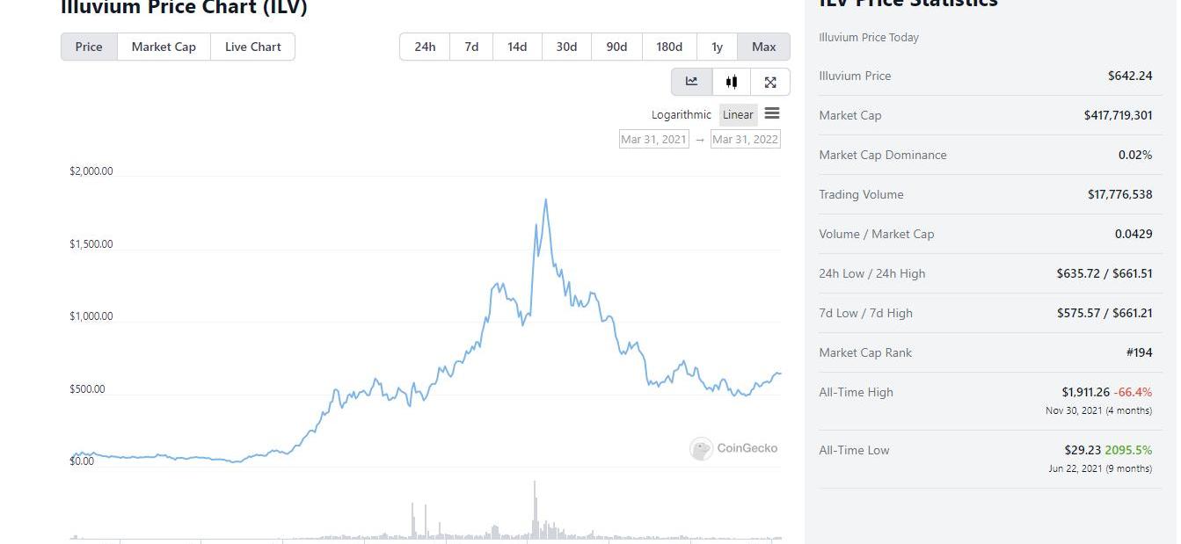The height and width of the screenshot is (544, 1181).
Task: Edit end date Mar 31, 2022 field
Action: 745,139
